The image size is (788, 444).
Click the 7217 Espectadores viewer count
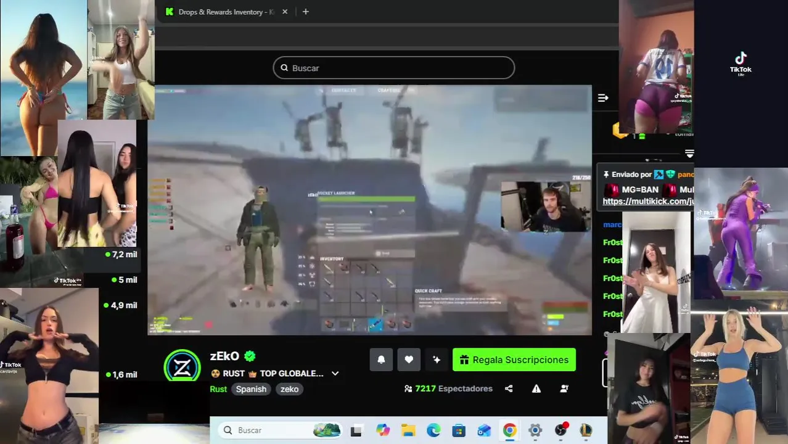(454, 388)
